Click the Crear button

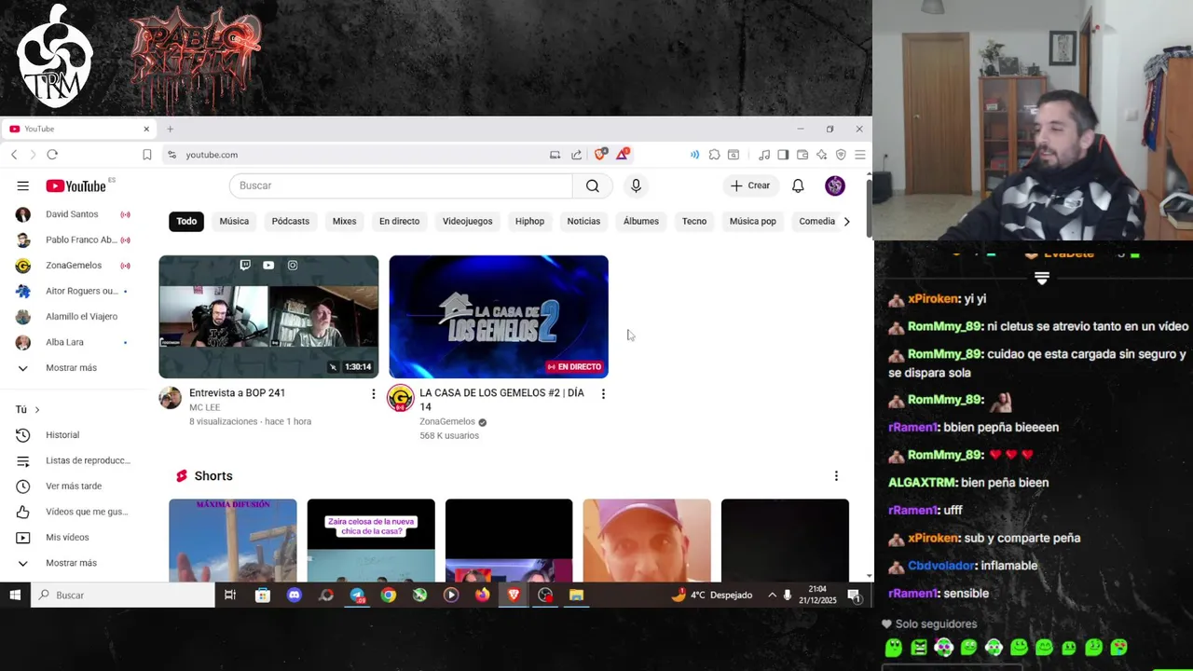click(x=750, y=185)
